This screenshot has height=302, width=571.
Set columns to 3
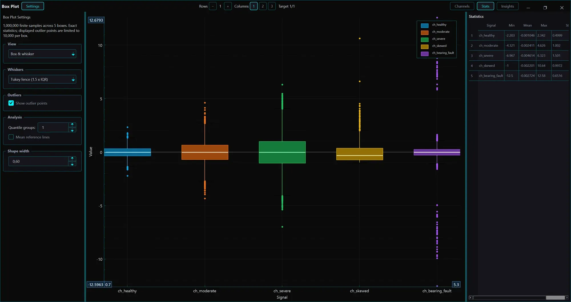point(272,6)
